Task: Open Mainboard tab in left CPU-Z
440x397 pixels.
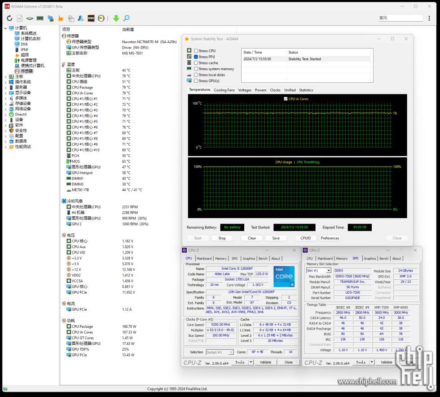Action: point(204,259)
